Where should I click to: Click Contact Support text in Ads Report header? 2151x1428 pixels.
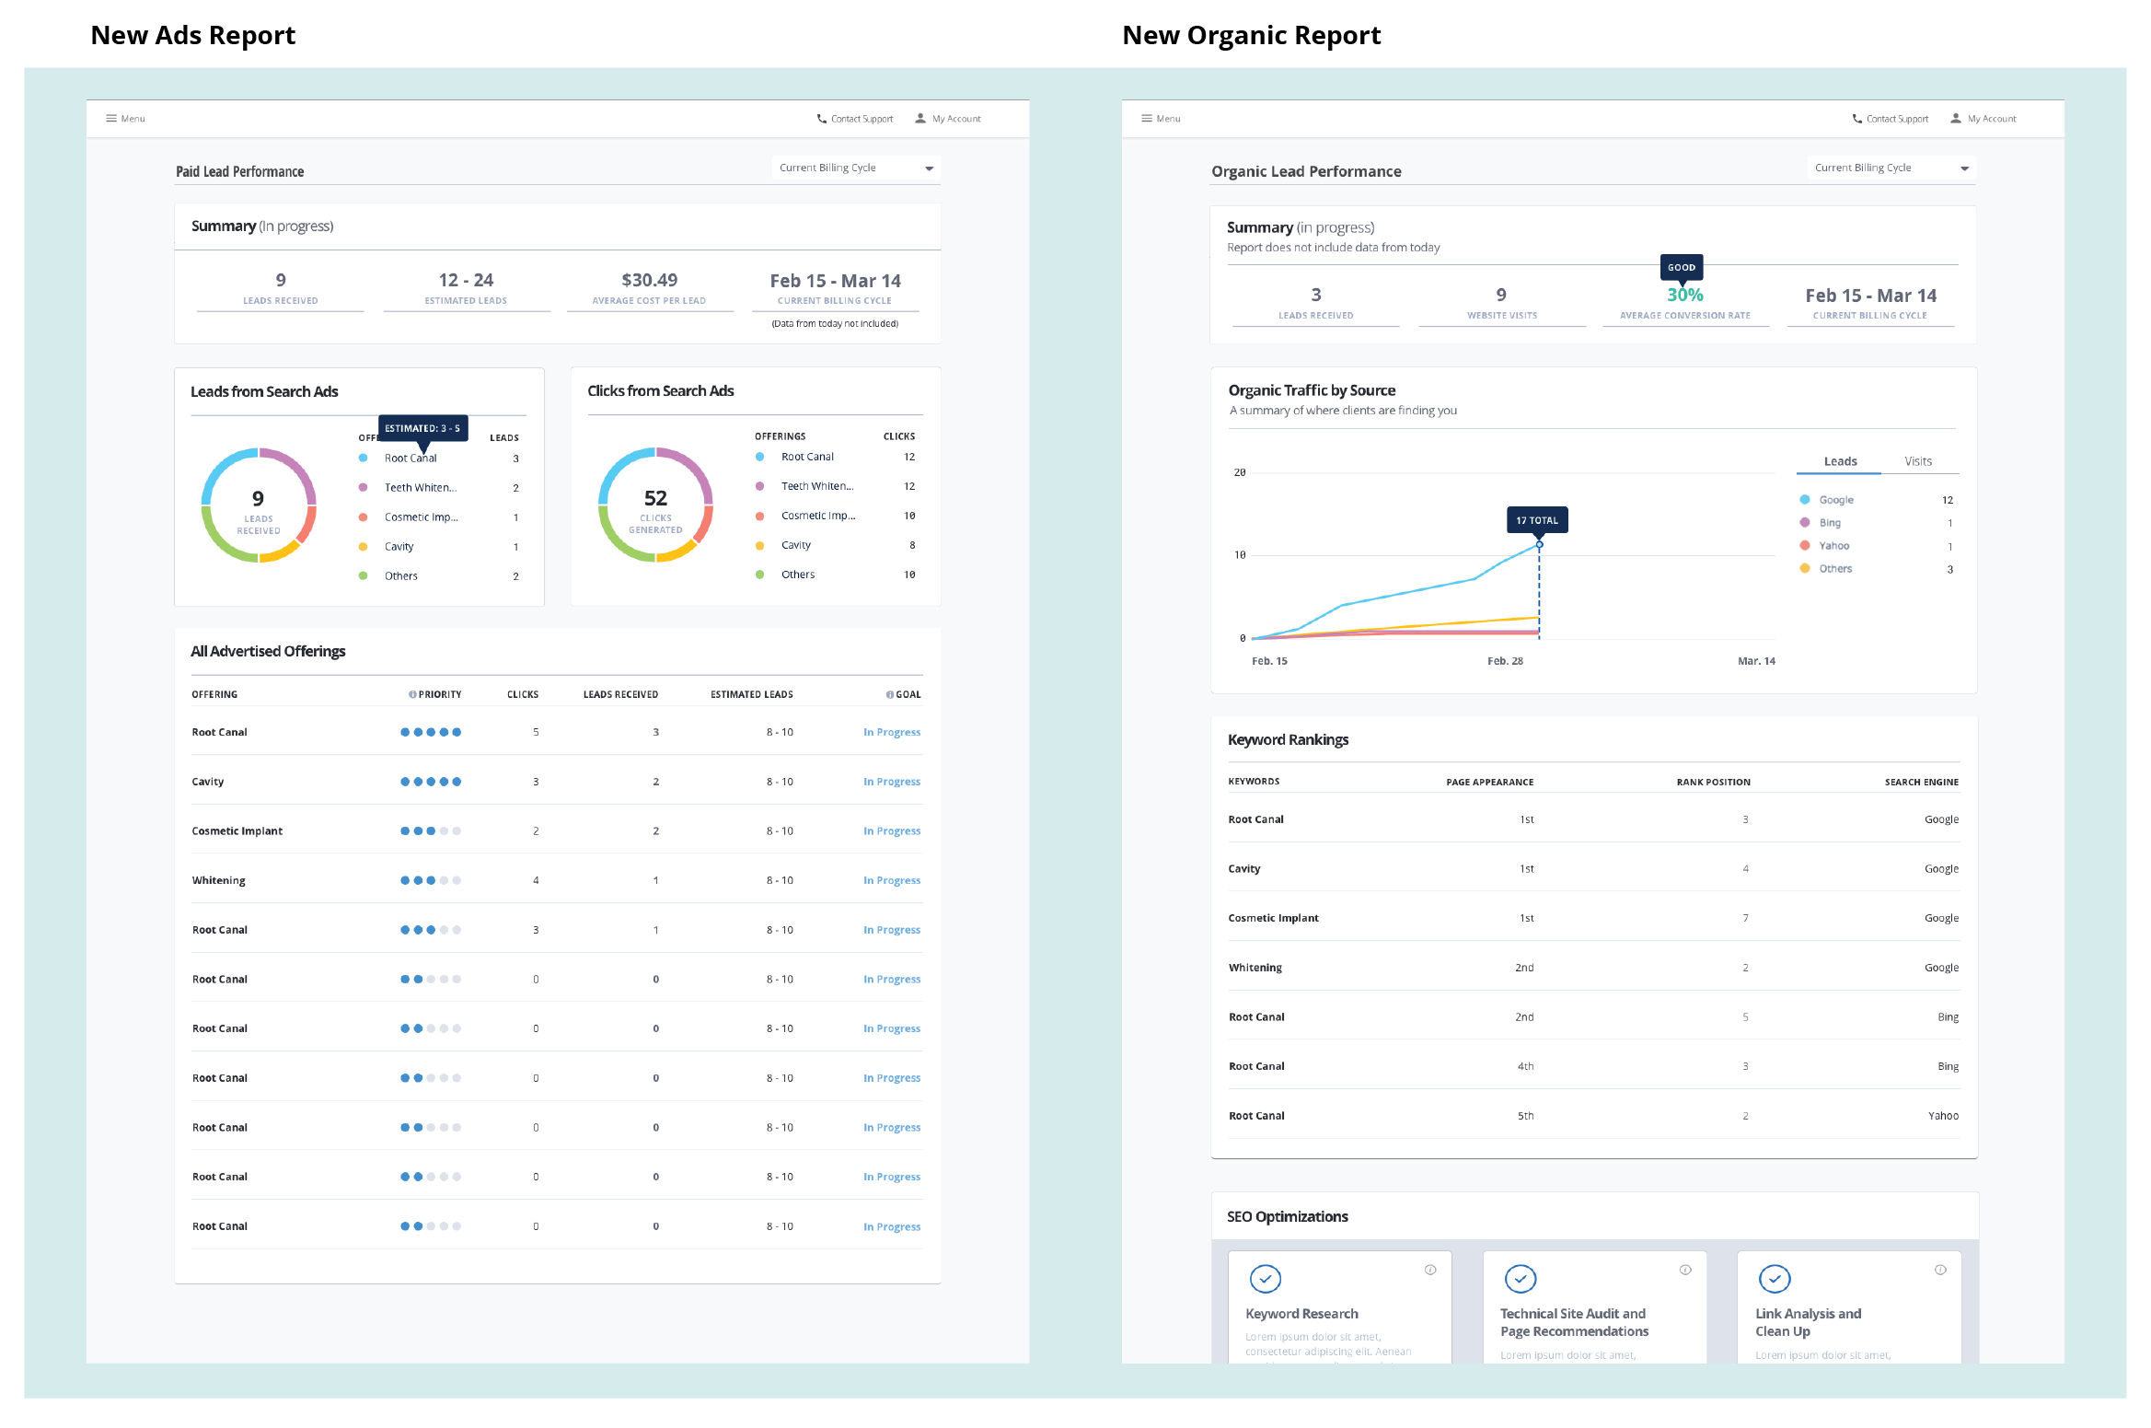click(x=862, y=119)
